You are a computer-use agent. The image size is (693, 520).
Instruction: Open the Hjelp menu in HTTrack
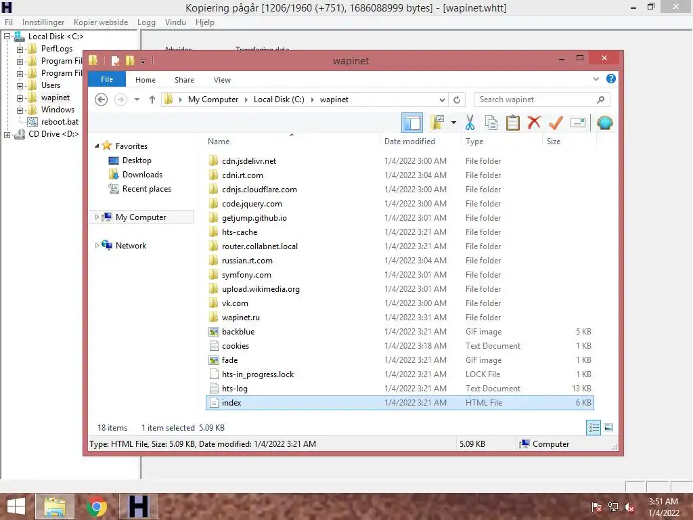click(x=205, y=22)
